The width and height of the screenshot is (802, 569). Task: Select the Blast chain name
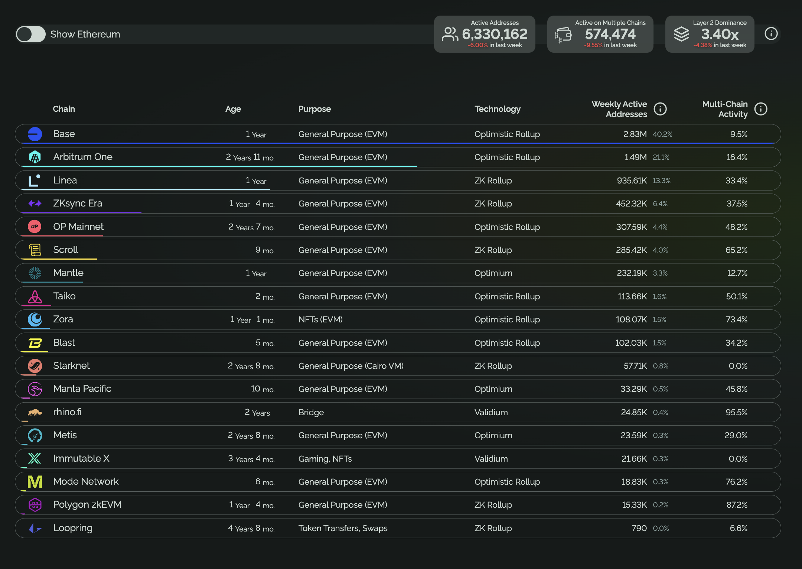pos(64,342)
